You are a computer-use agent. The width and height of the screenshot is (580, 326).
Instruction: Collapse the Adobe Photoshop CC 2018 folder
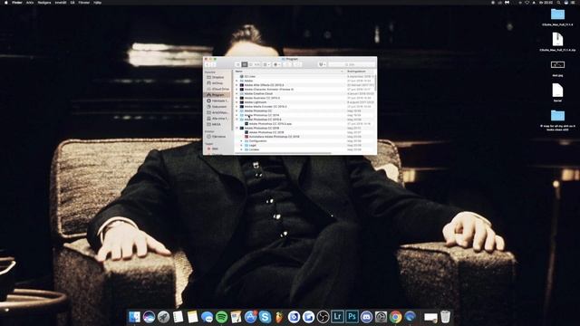pos(237,128)
